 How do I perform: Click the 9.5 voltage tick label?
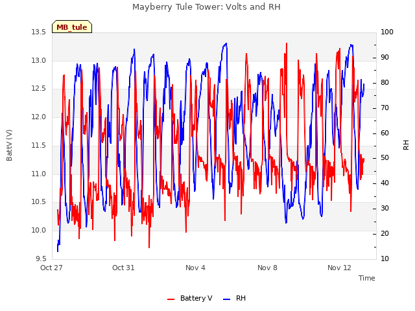coord(41,259)
